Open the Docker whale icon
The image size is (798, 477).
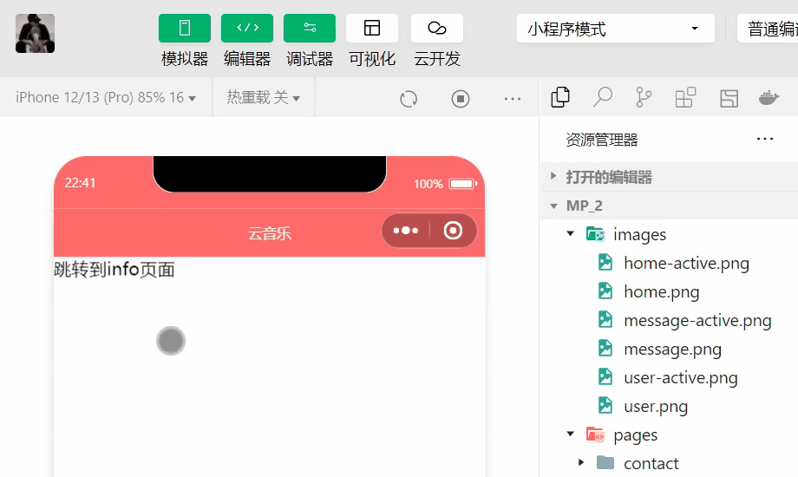pyautogui.click(x=769, y=97)
